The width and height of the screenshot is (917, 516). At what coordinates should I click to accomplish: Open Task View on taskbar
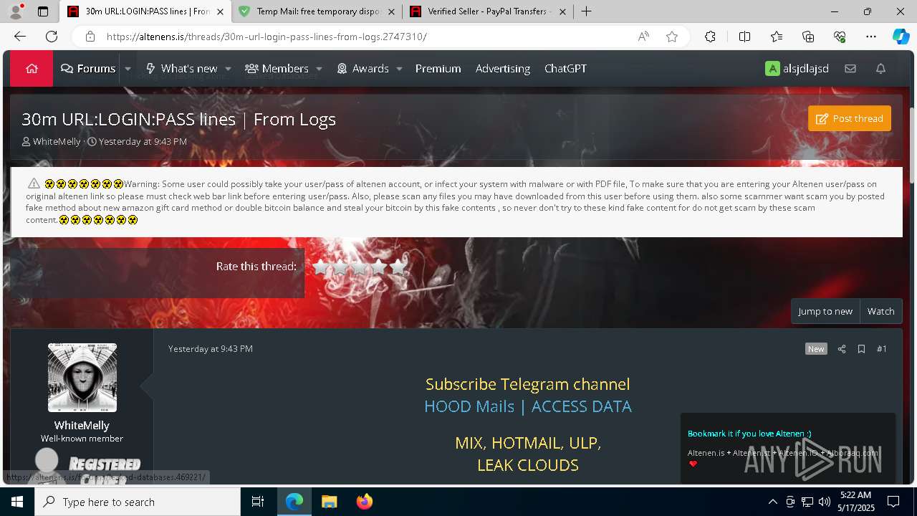tap(258, 502)
